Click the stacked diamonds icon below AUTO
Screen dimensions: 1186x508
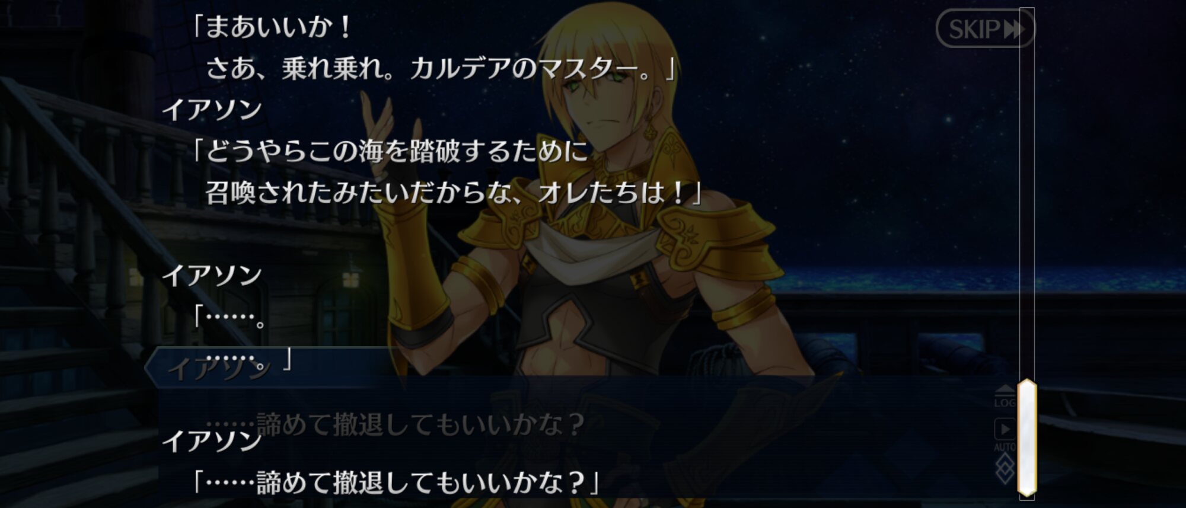pyautogui.click(x=1005, y=469)
